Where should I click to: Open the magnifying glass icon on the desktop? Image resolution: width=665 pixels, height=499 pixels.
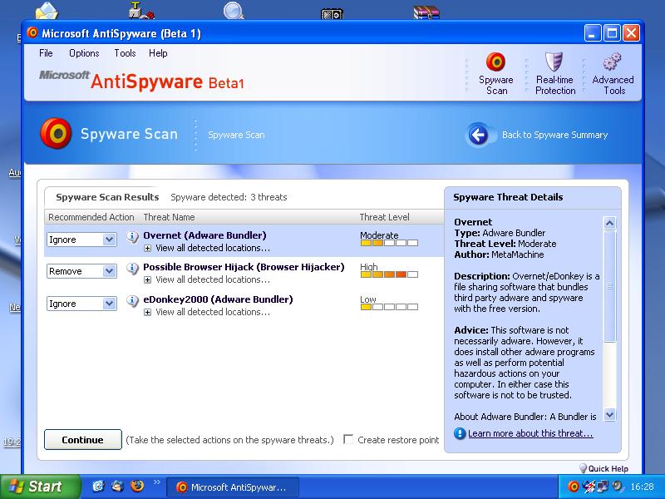point(234,11)
